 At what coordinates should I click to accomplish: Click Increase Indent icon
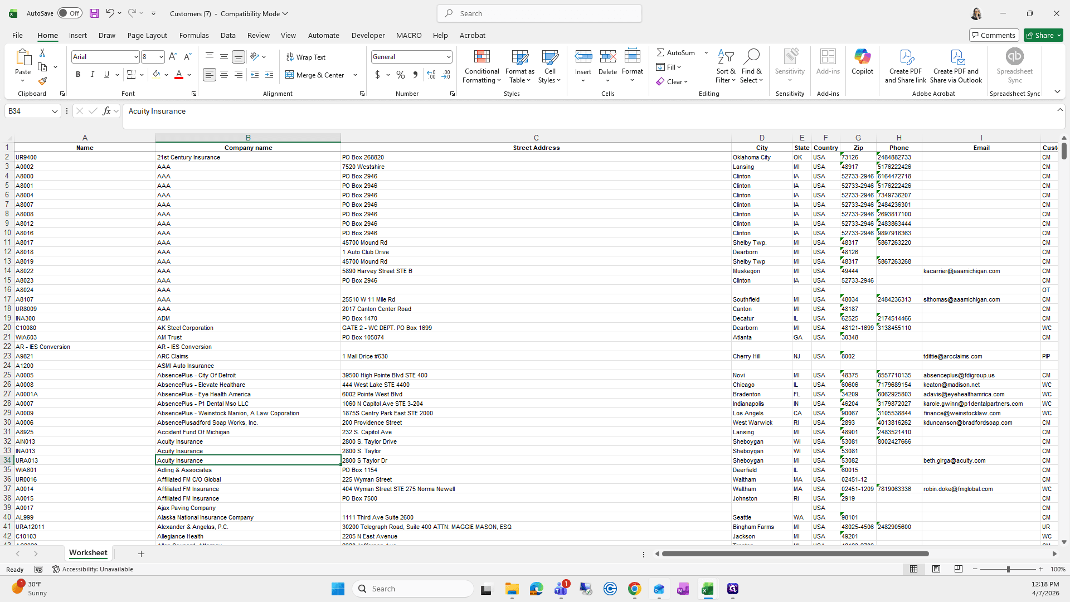coord(269,75)
